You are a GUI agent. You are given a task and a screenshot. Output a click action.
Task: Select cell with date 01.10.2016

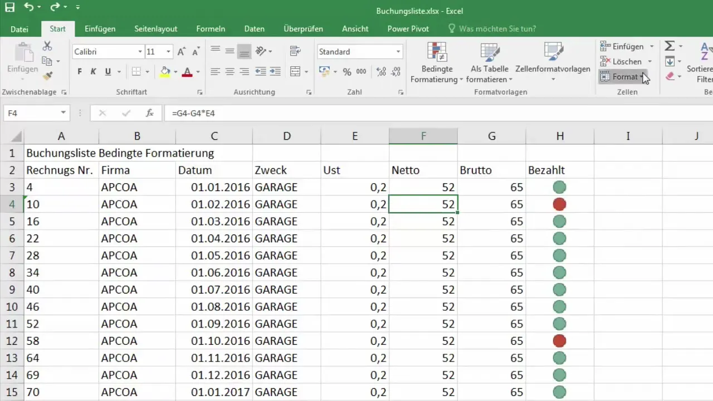[x=214, y=340]
